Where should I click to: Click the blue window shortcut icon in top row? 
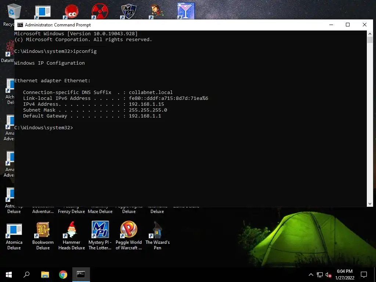[43, 12]
